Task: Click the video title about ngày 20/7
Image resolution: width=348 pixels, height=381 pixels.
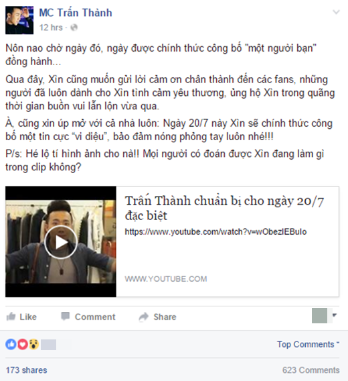Action: point(224,208)
